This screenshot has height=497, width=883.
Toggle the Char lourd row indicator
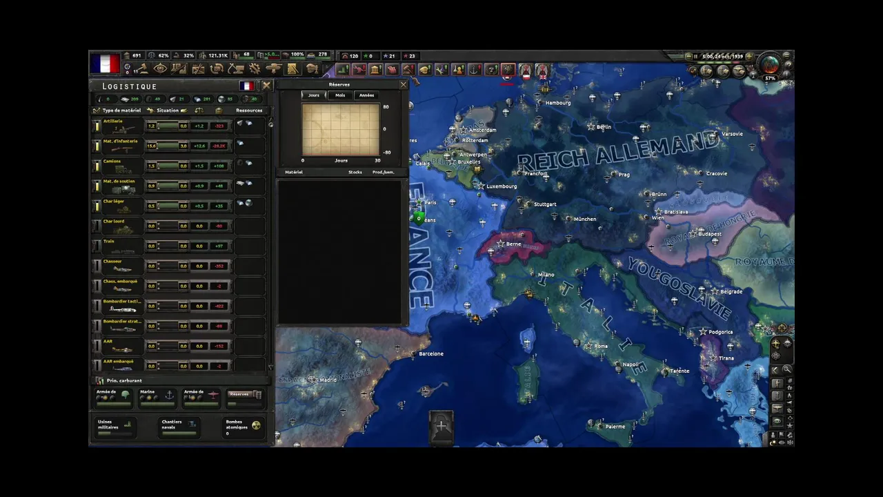point(97,226)
